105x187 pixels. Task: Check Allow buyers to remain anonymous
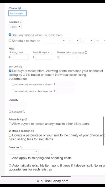pyautogui.click(x=10, y=124)
